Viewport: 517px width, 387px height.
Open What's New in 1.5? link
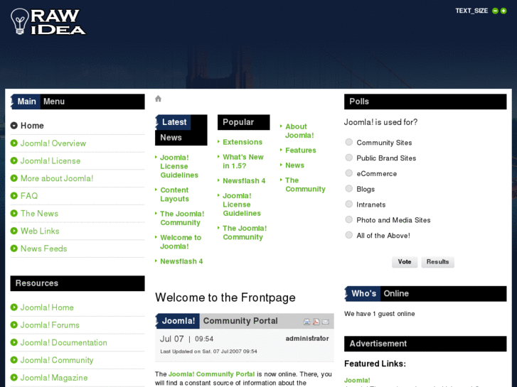click(243, 161)
